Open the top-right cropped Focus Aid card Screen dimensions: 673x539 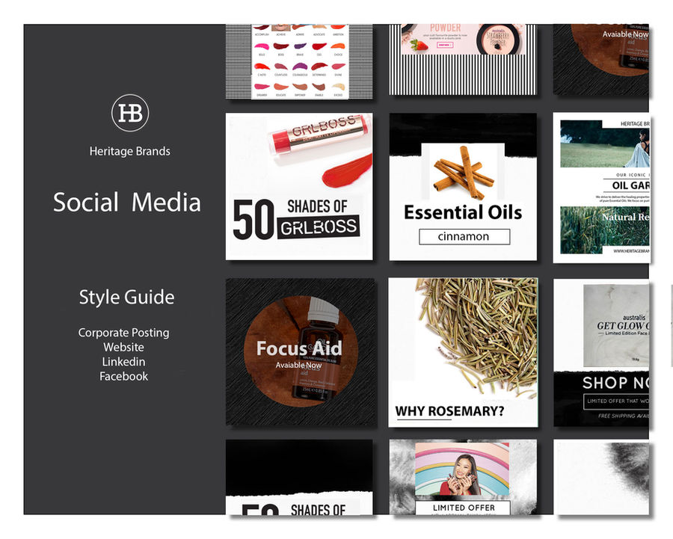pyautogui.click(x=601, y=60)
